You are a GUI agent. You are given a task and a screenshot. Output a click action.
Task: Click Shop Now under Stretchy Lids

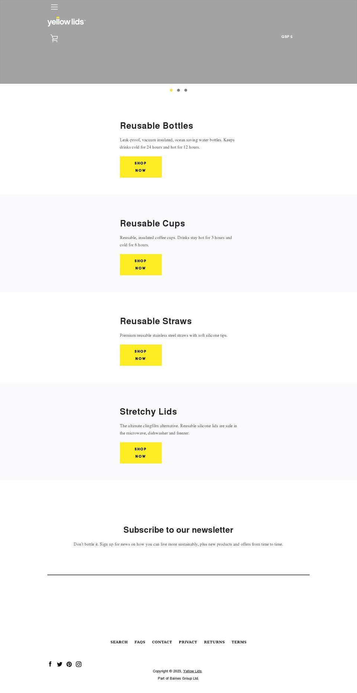[141, 453]
